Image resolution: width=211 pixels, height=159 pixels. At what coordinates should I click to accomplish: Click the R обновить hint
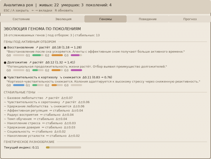click(64, 11)
